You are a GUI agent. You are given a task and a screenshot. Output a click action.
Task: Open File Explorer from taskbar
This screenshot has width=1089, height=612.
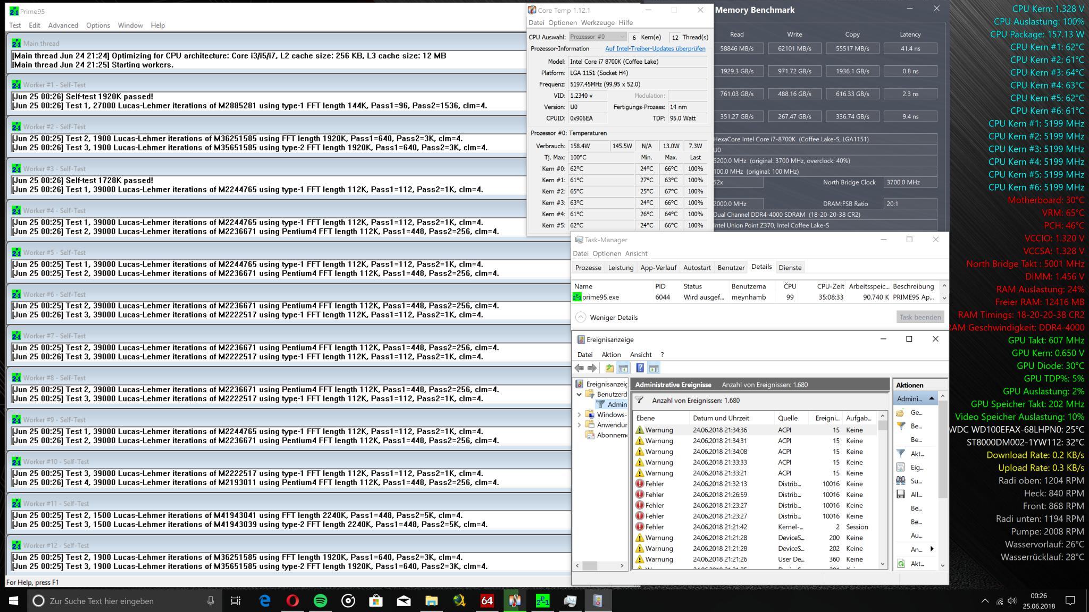[x=431, y=601]
